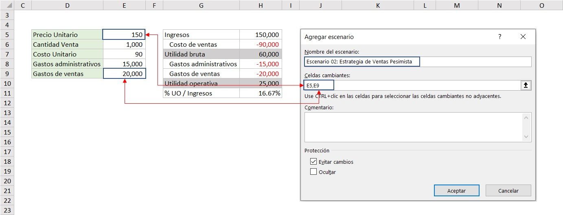Toggle the Evitar cambios checkbox
This screenshot has width=563, height=215.
(x=313, y=161)
